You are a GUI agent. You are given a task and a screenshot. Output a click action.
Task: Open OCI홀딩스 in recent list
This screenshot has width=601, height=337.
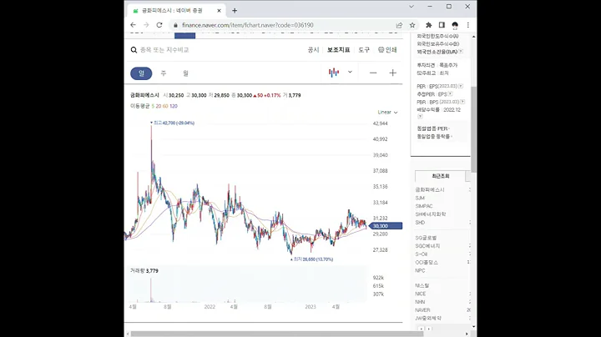click(x=427, y=262)
